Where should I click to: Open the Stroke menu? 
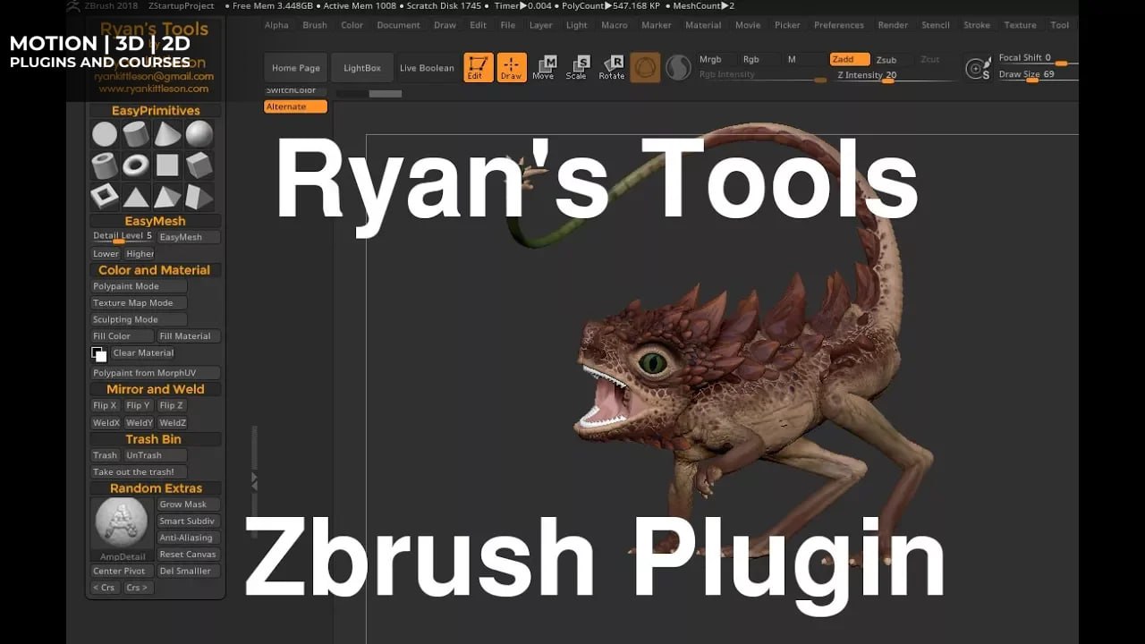pyautogui.click(x=977, y=25)
